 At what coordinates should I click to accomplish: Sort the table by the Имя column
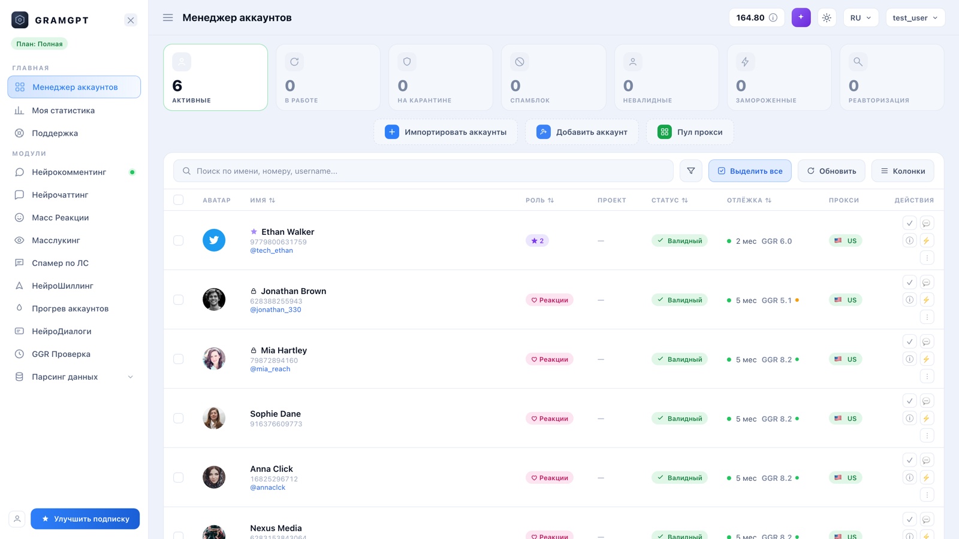tap(263, 200)
